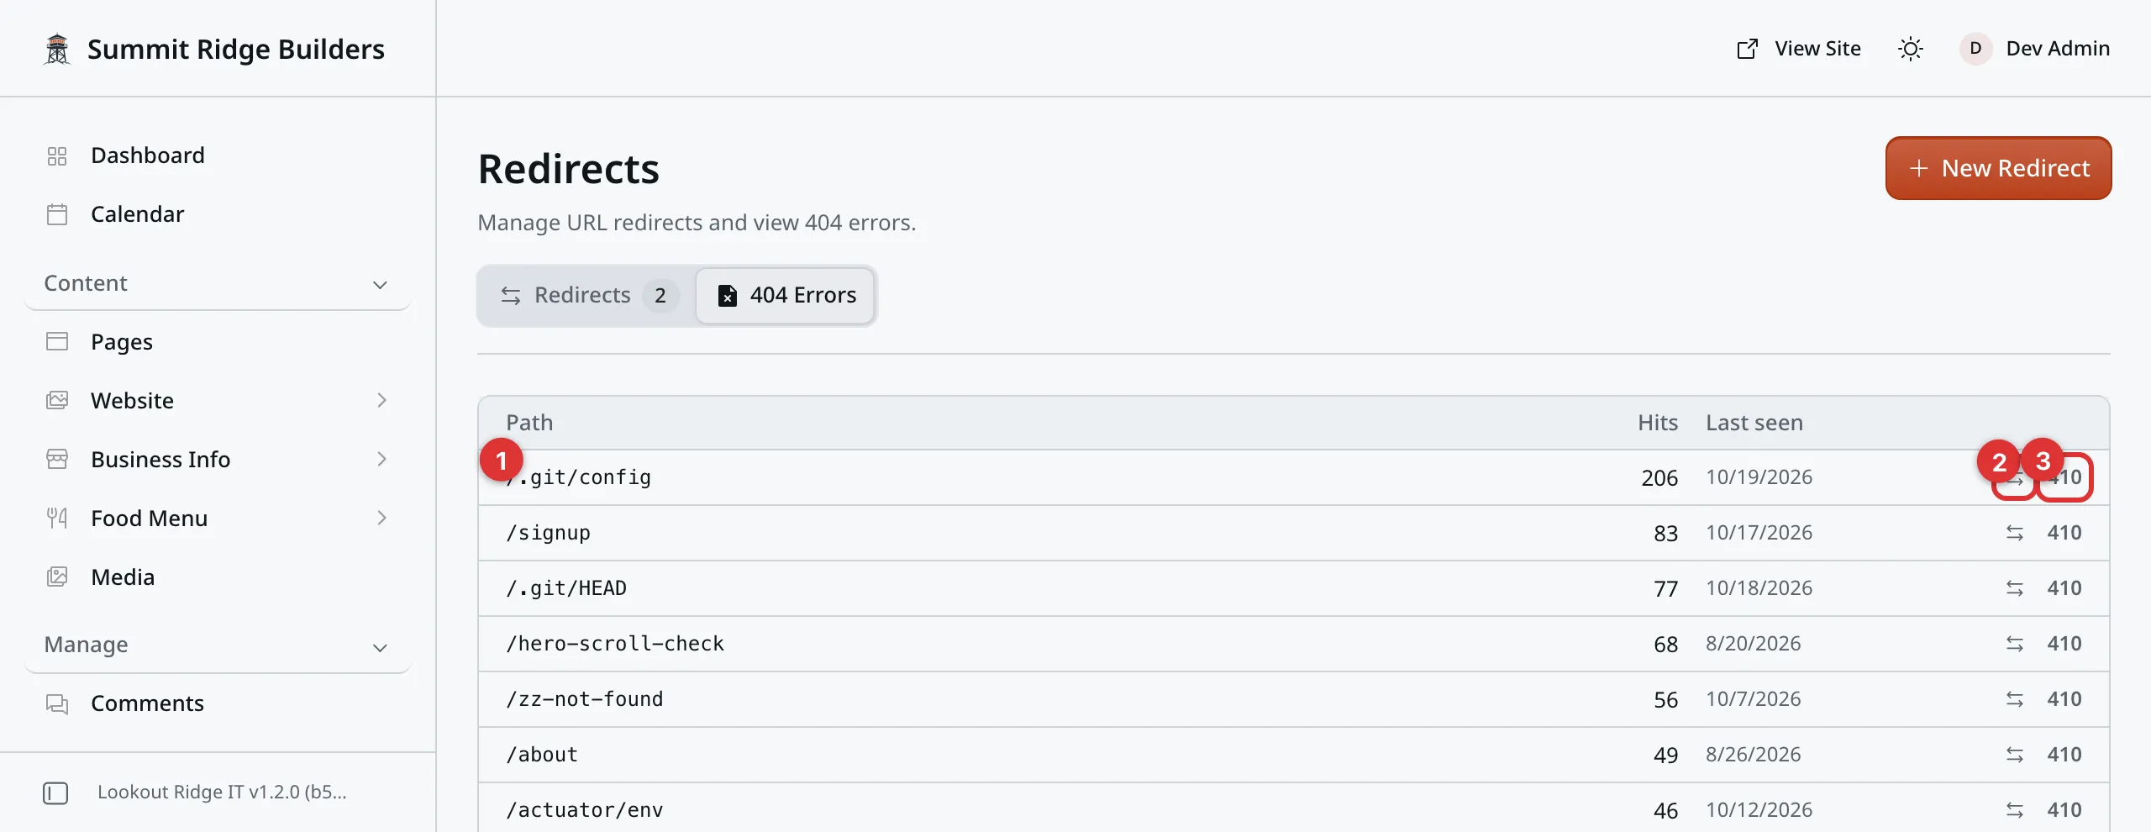This screenshot has height=832, width=2151.
Task: Select the Calendar icon in the sidebar
Action: click(57, 214)
